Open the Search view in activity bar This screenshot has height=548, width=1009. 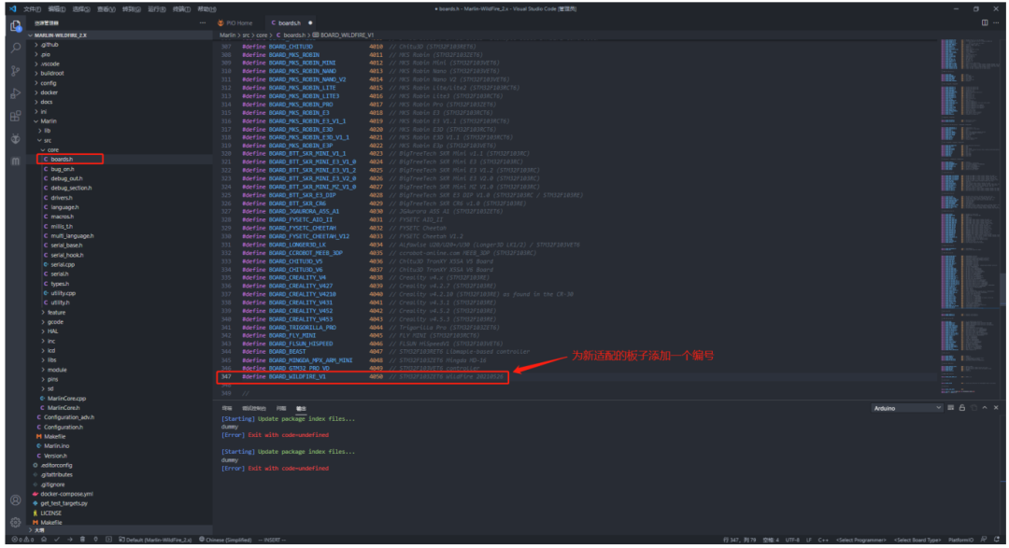coord(16,49)
